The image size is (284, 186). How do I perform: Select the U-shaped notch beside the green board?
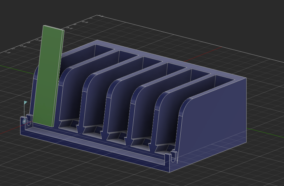(x=29, y=121)
